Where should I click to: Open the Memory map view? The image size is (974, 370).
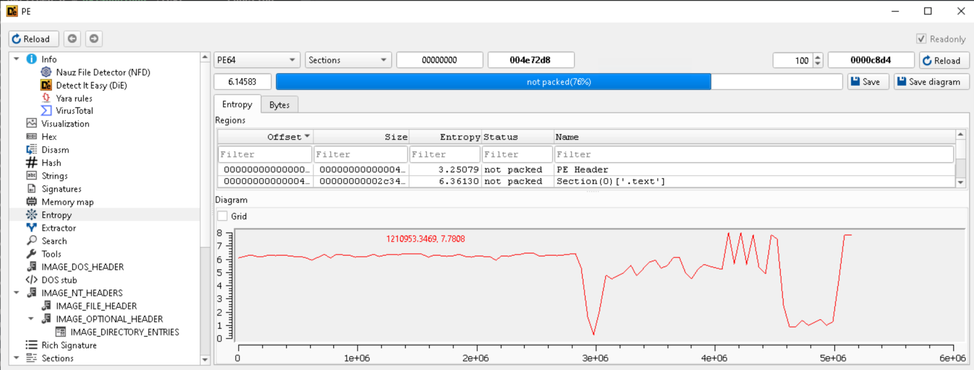point(67,202)
